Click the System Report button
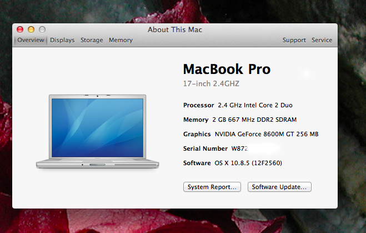 212,187
